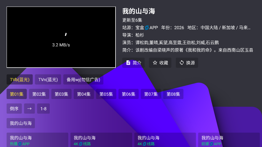Click the 年份：2026 text

coord(173,28)
